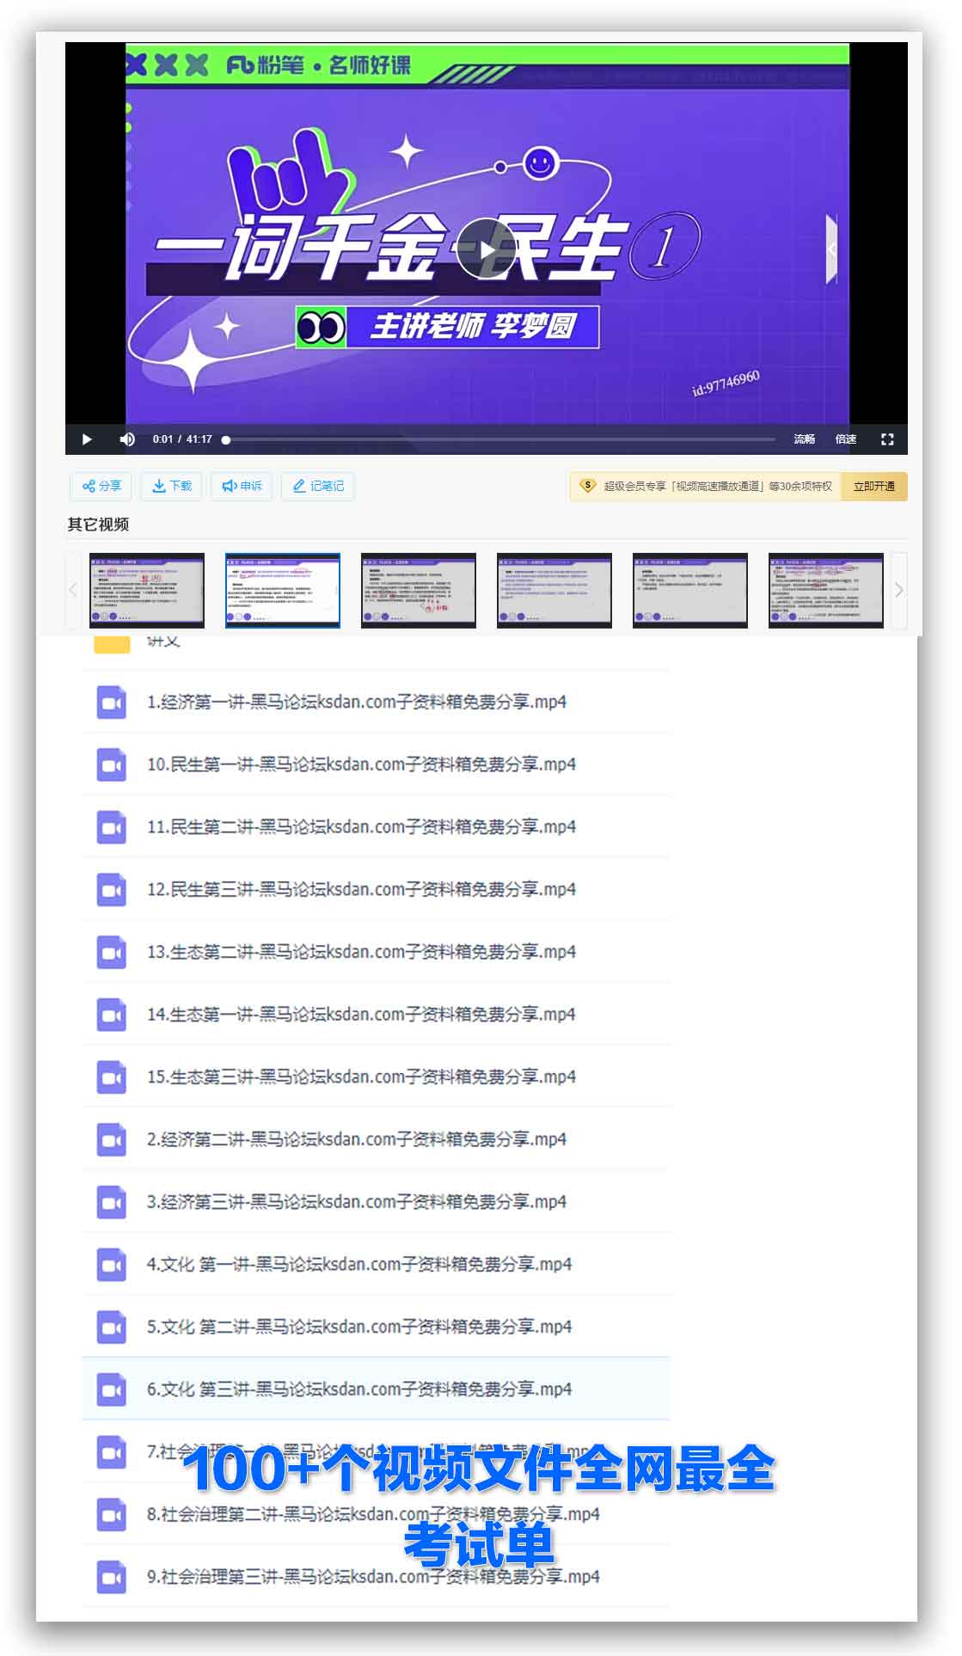Open file name 2.经济第二讲 mp4

pos(357,1139)
